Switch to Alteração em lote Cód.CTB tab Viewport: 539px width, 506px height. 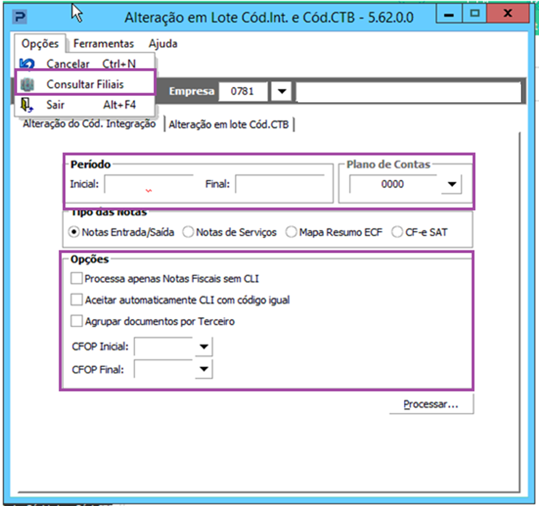click(x=229, y=125)
